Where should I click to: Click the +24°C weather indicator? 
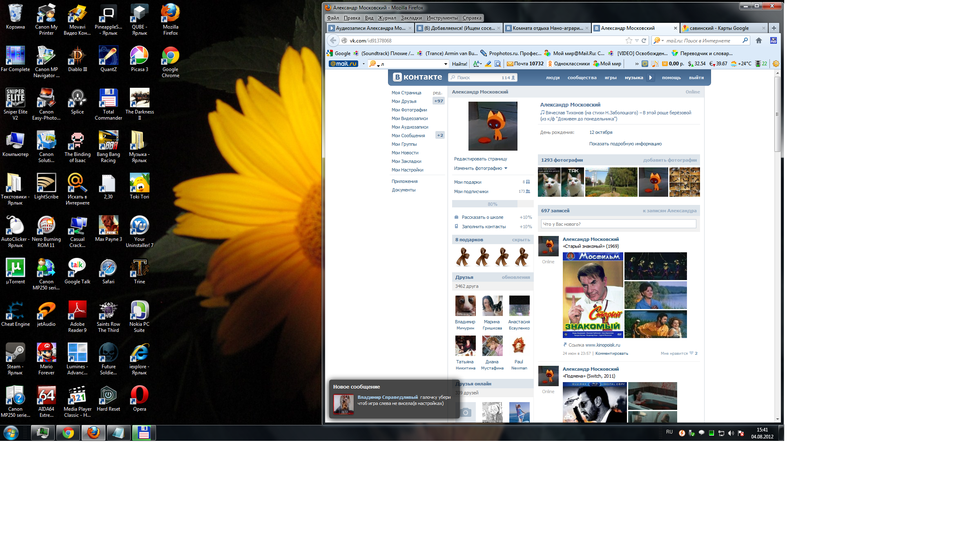741,64
